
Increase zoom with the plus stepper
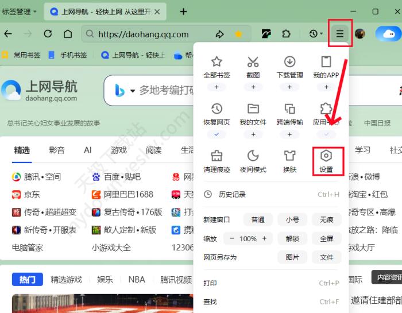[264, 238]
